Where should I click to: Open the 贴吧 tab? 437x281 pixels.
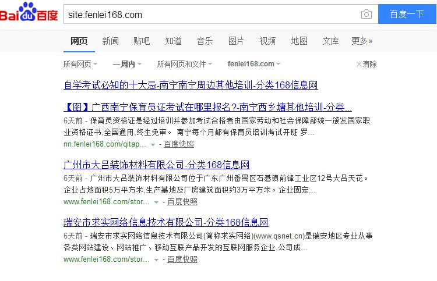142,41
